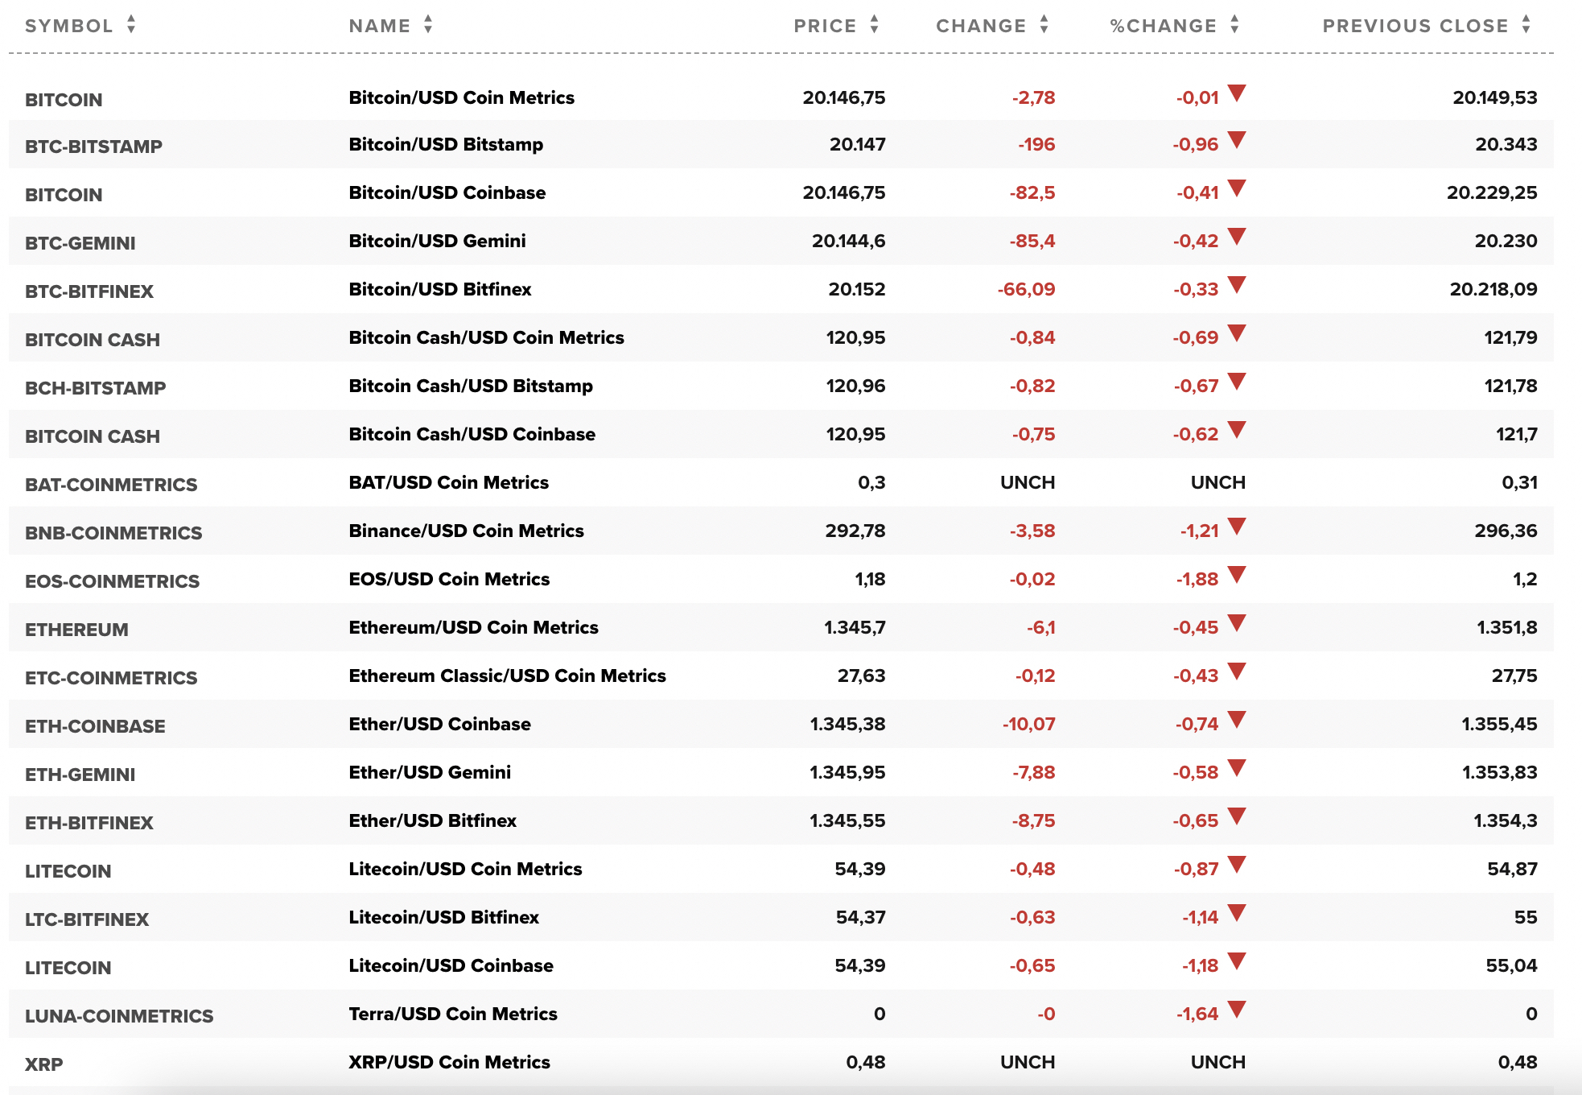Screen dimensions: 1582x1095
Task: Click down arrow in Bitcoin Cash/USD Coinbase row
Action: click(x=1237, y=430)
